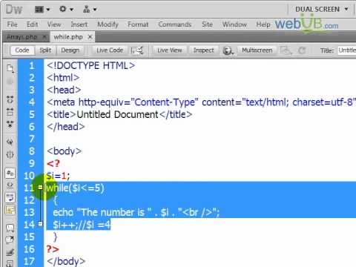Close the Array.php tab
The image size is (356, 267).
[44, 37]
